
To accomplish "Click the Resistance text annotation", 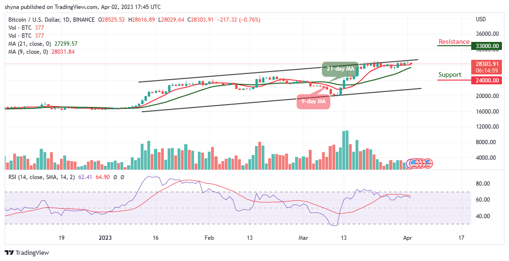I will (x=454, y=41).
